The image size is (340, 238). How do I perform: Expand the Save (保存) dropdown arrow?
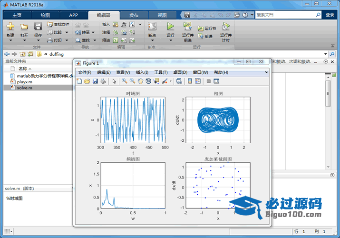(x=38, y=40)
